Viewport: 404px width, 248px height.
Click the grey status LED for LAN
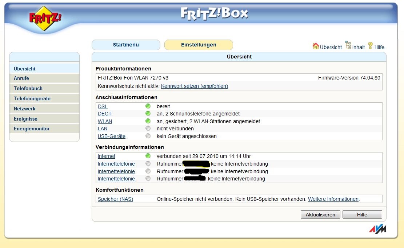[x=148, y=129]
